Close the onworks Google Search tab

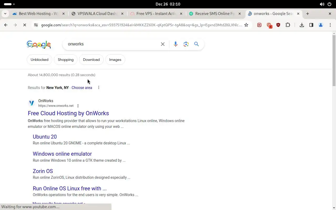[x=298, y=14]
